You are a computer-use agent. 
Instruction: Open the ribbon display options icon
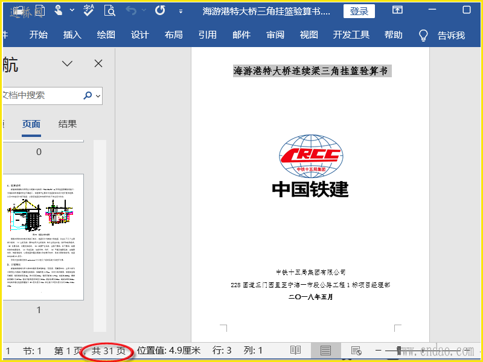click(397, 10)
